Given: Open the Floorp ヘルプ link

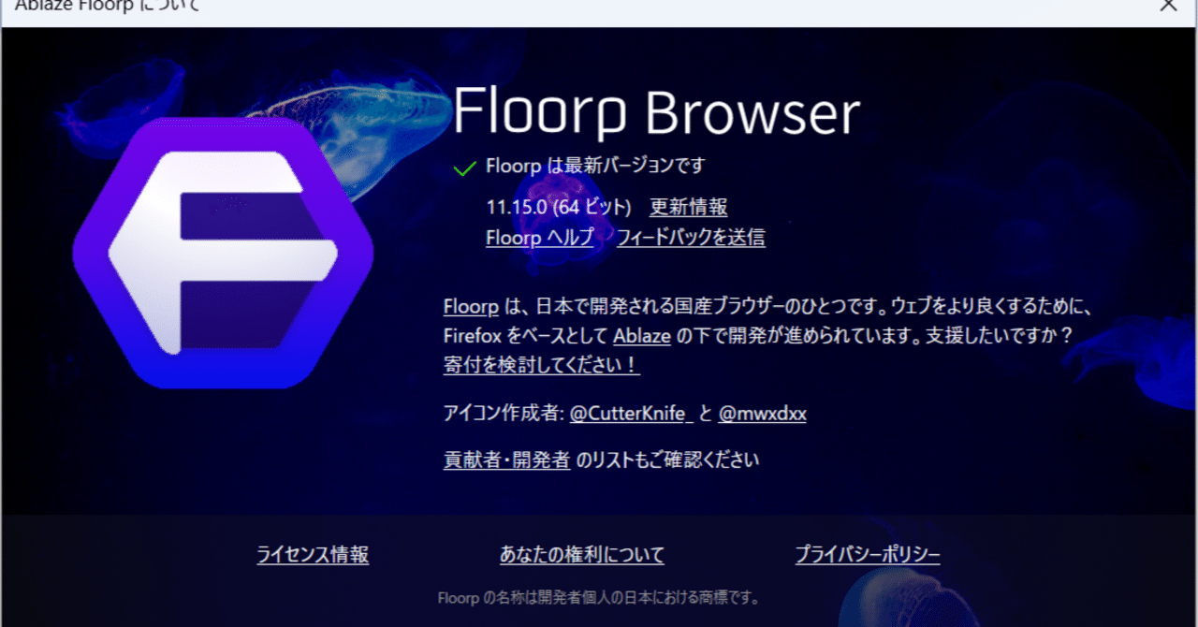Looking at the screenshot, I should (x=540, y=238).
